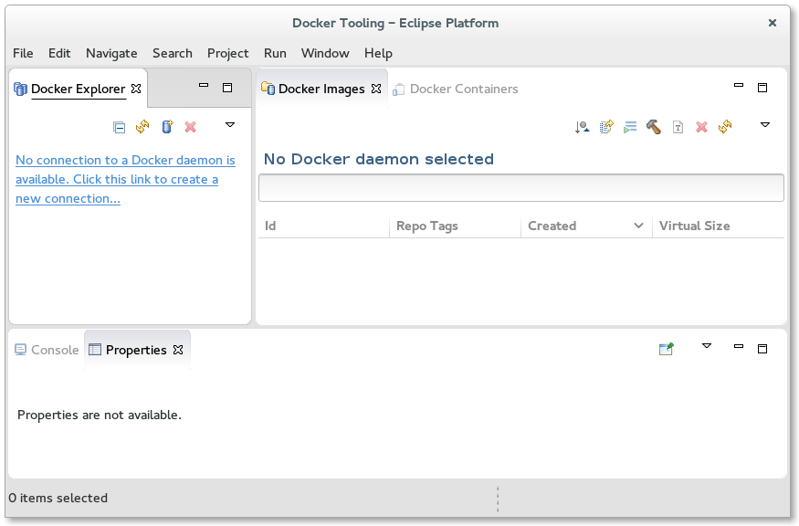Minimize the Properties panel

[739, 347]
